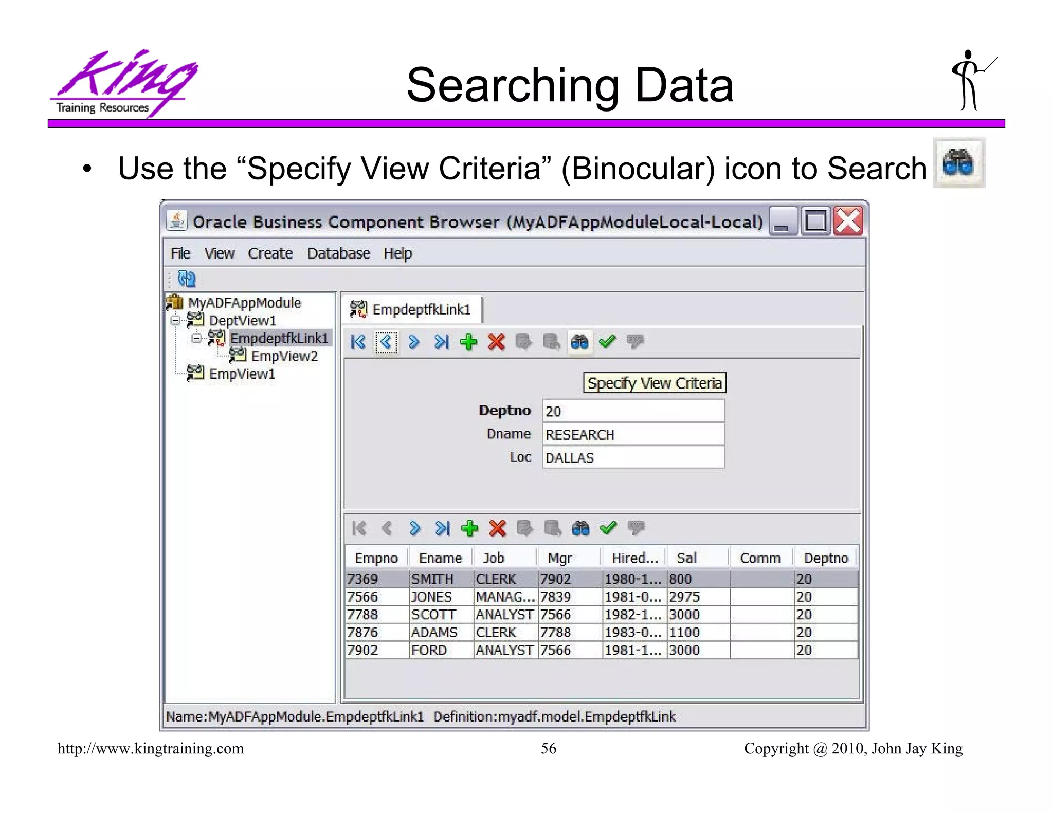
Task: Click the Loc field containing DALLAS
Action: click(633, 458)
